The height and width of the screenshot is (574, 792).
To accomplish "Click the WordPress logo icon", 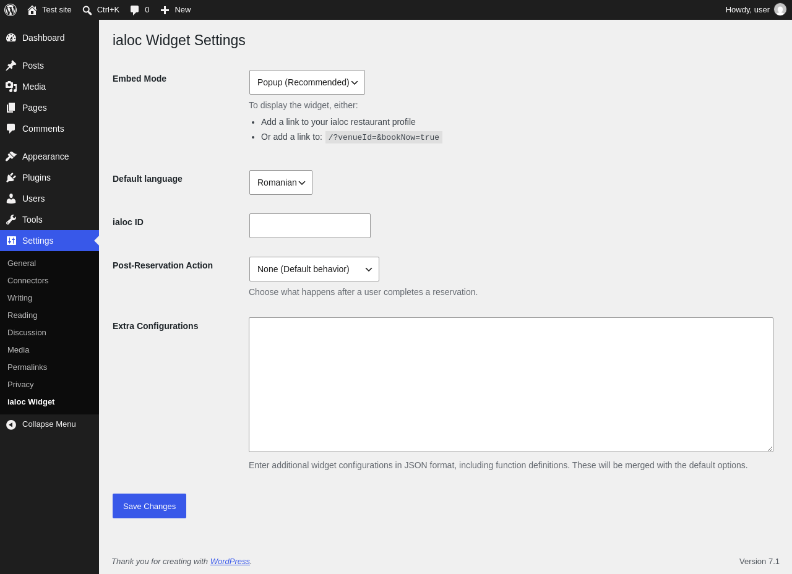I will point(11,10).
